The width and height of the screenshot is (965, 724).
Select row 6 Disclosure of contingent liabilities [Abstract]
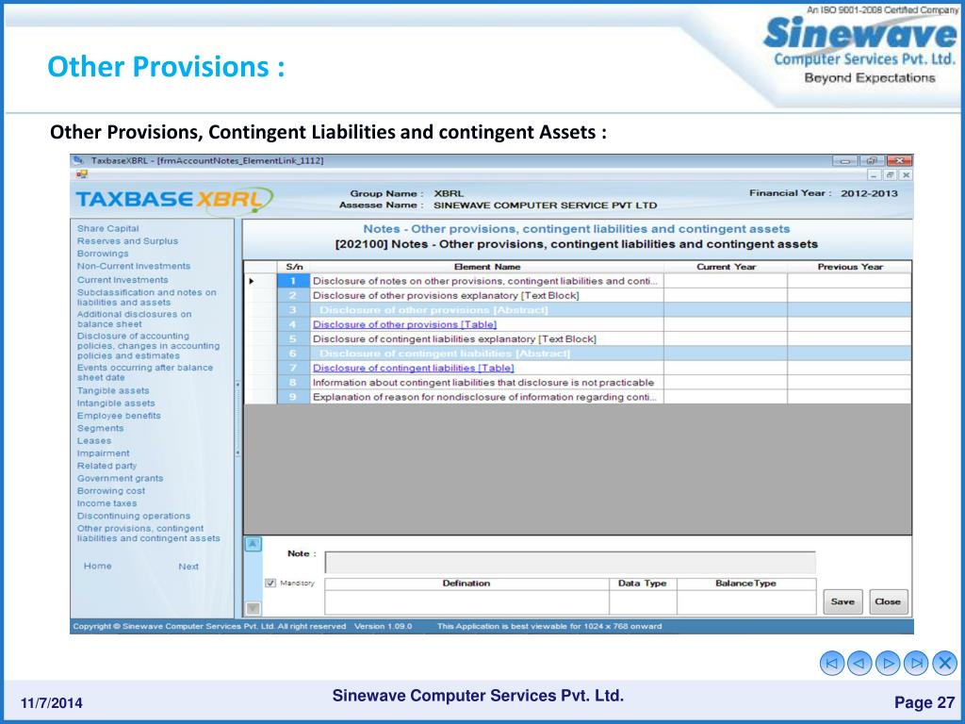click(x=486, y=354)
